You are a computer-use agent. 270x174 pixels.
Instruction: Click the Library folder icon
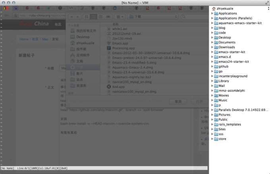[x=216, y=81]
